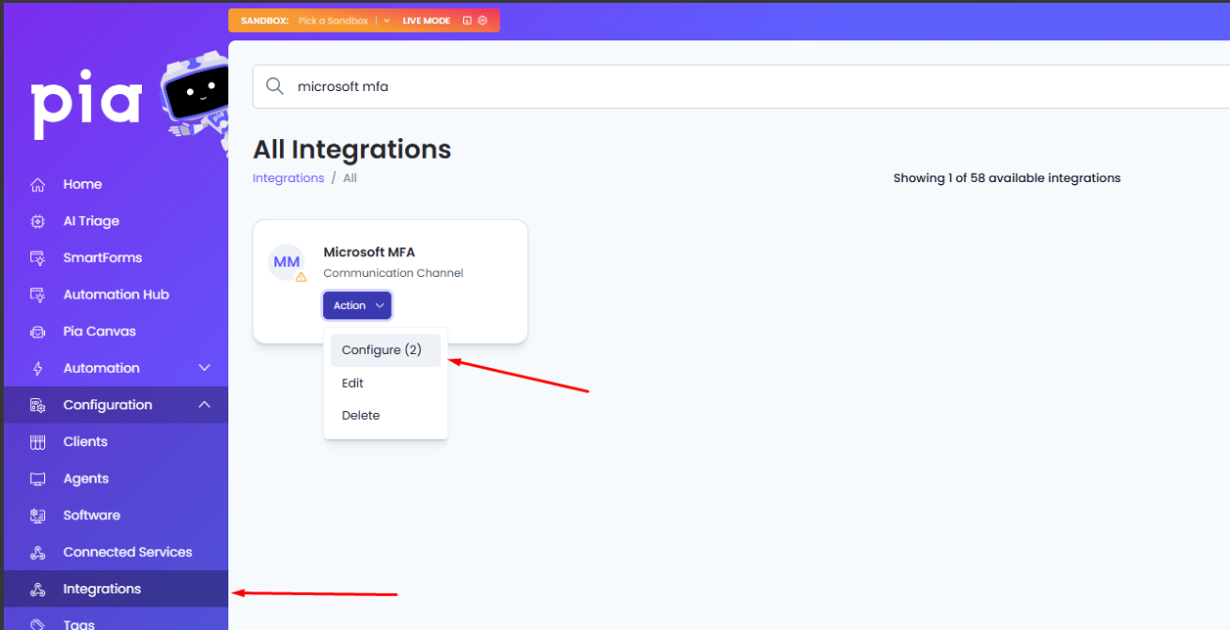Viewport: 1230px width, 630px height.
Task: Click the Connected Services webhook icon
Action: click(38, 552)
